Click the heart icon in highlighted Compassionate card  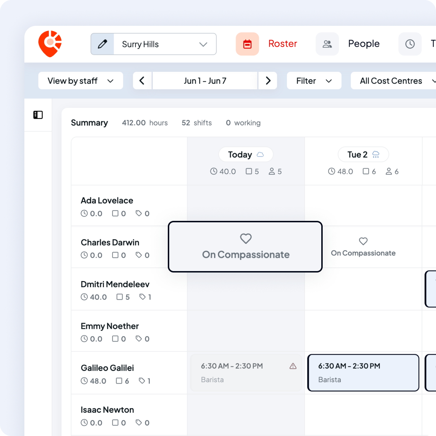246,238
